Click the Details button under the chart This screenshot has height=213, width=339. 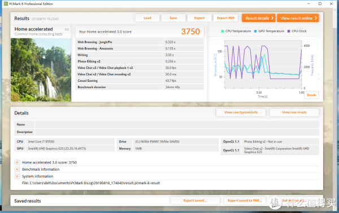click(311, 95)
